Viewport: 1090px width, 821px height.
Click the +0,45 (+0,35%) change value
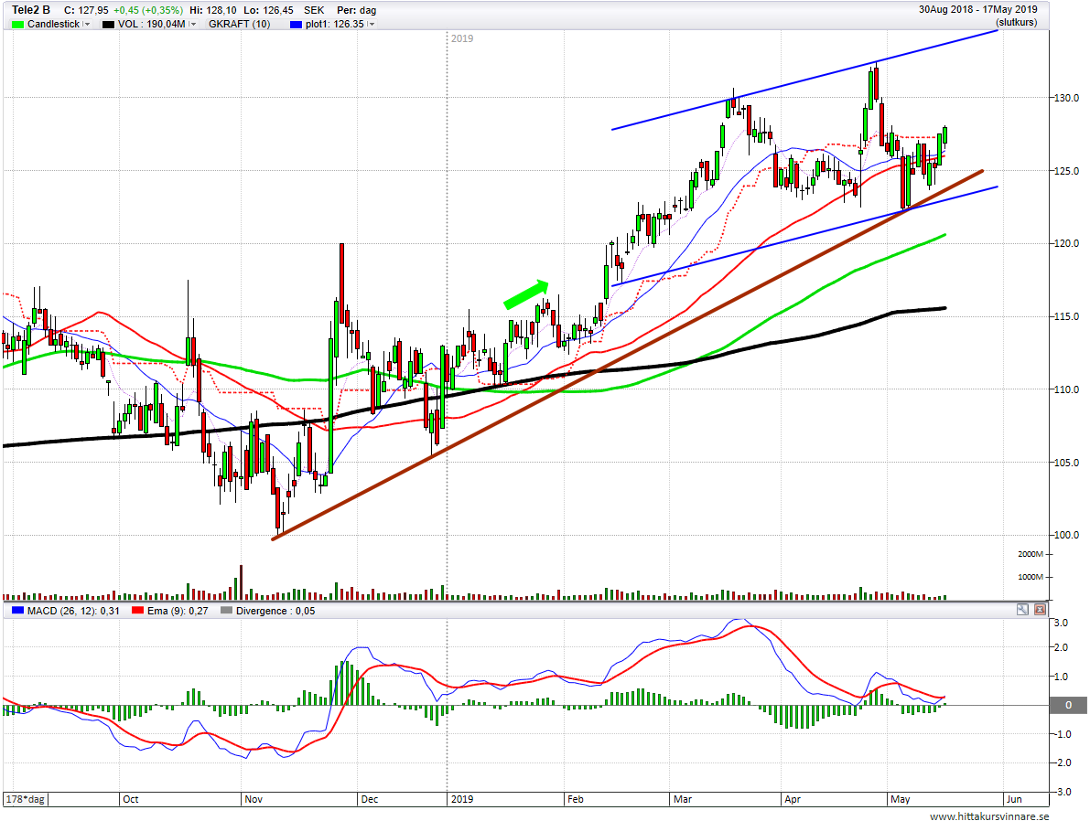[x=149, y=10]
